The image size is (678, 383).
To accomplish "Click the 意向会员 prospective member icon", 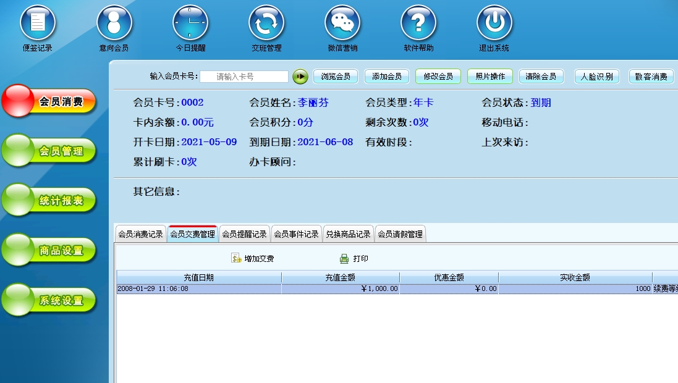I will 114,23.
